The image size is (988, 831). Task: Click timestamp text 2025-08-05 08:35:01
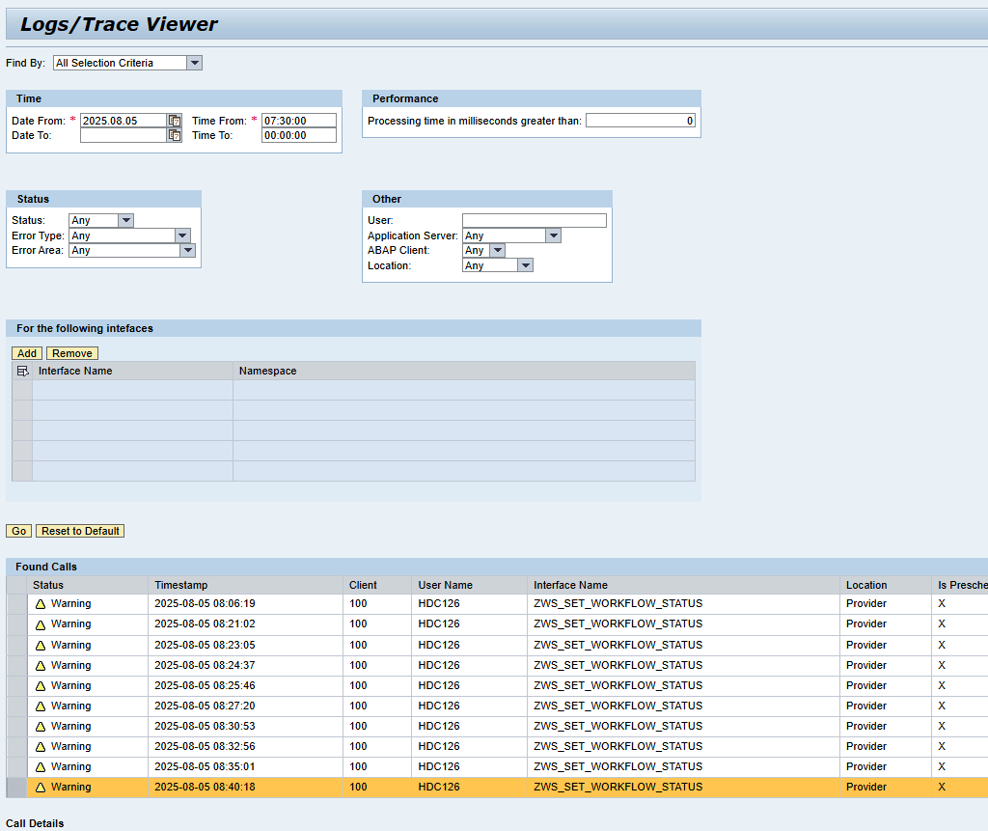tap(205, 766)
